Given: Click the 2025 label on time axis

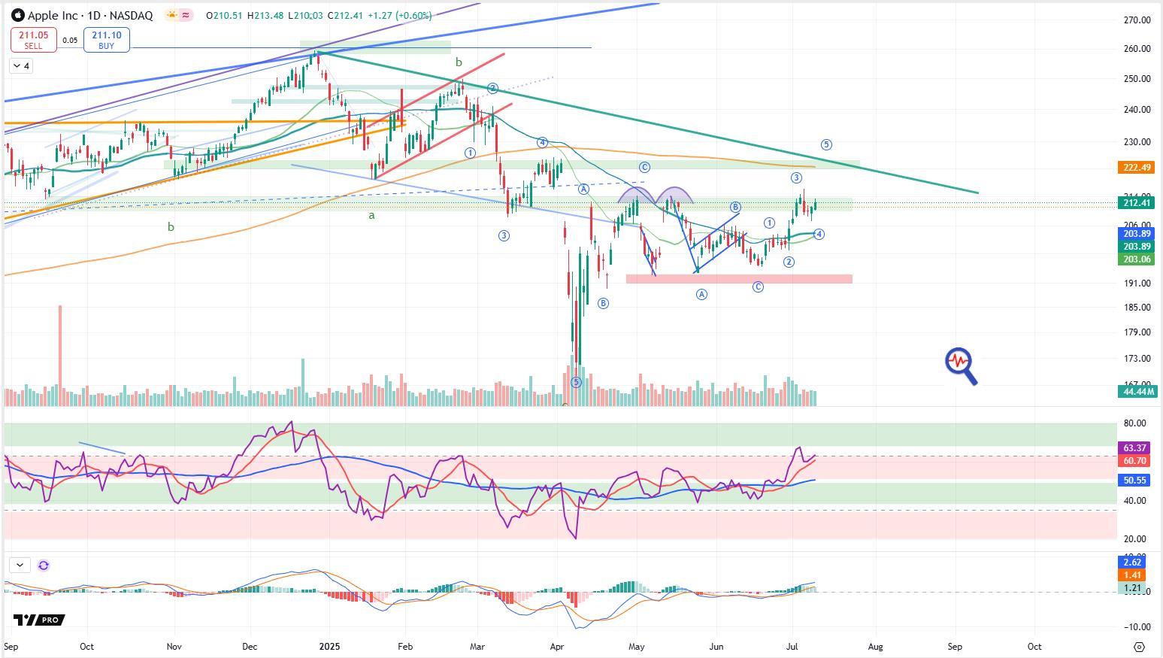Looking at the screenshot, I should coord(331,646).
